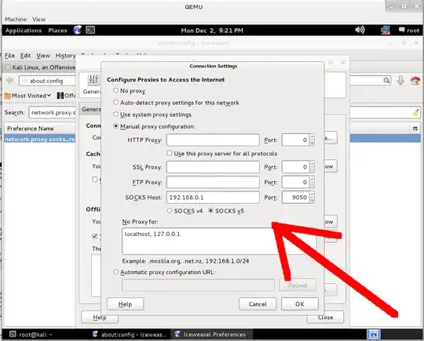
Task: Open the Iceweasel Edit menu
Action: (x=25, y=56)
